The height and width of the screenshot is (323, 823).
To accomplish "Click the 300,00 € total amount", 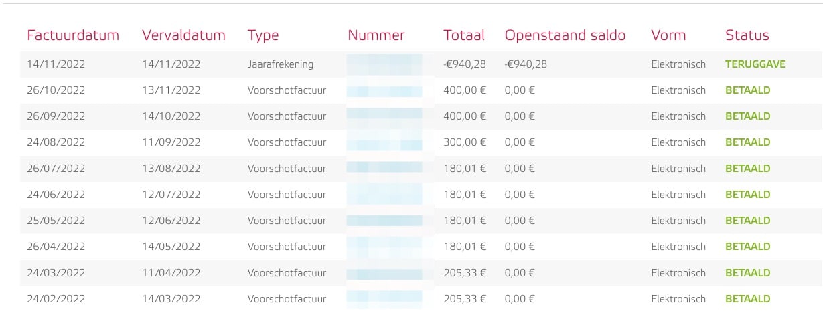I will 465,142.
